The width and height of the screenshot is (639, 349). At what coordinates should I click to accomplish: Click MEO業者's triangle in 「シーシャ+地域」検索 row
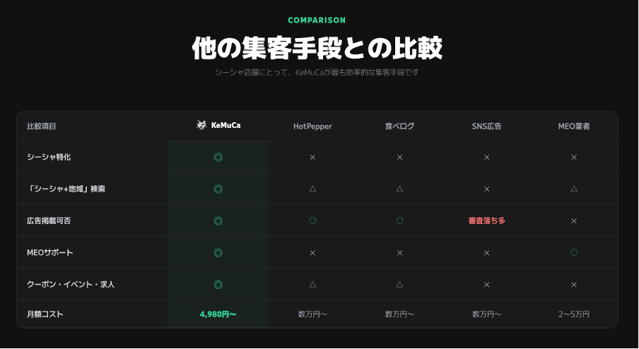[x=574, y=189]
